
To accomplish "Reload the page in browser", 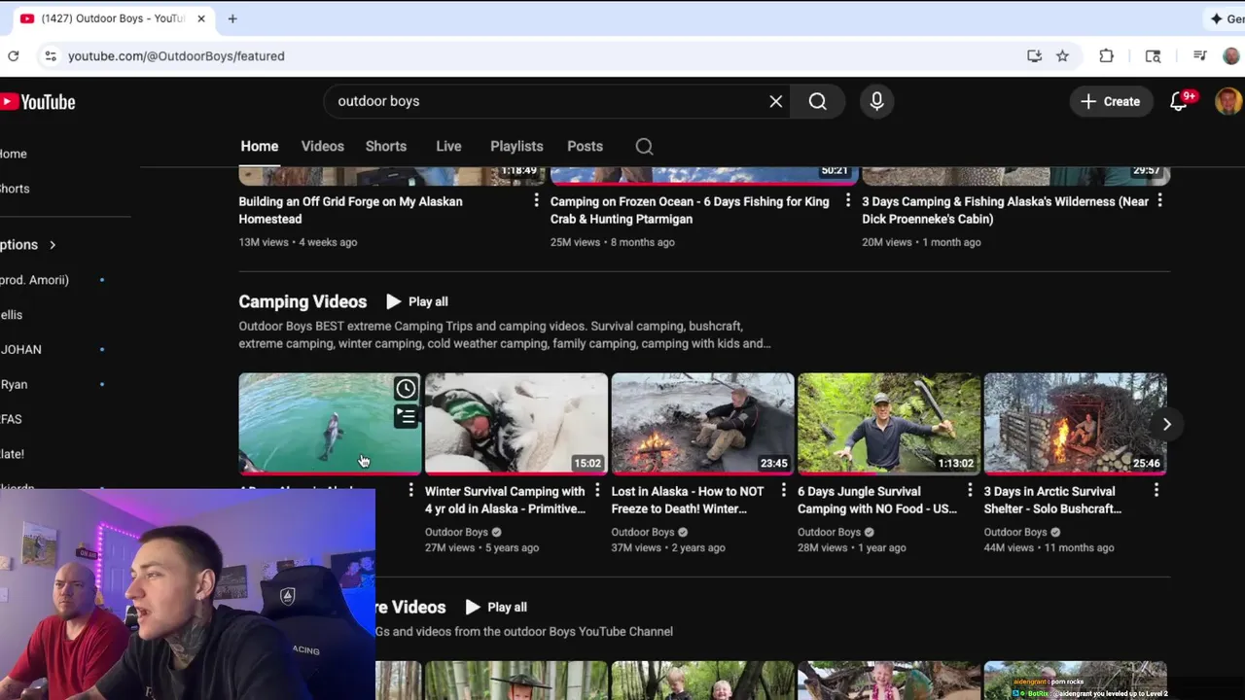I will [x=14, y=56].
